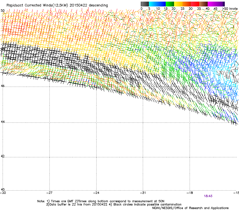Click latitude label '50' on the axis
Screen dimensions: 239x210
[3, 11]
